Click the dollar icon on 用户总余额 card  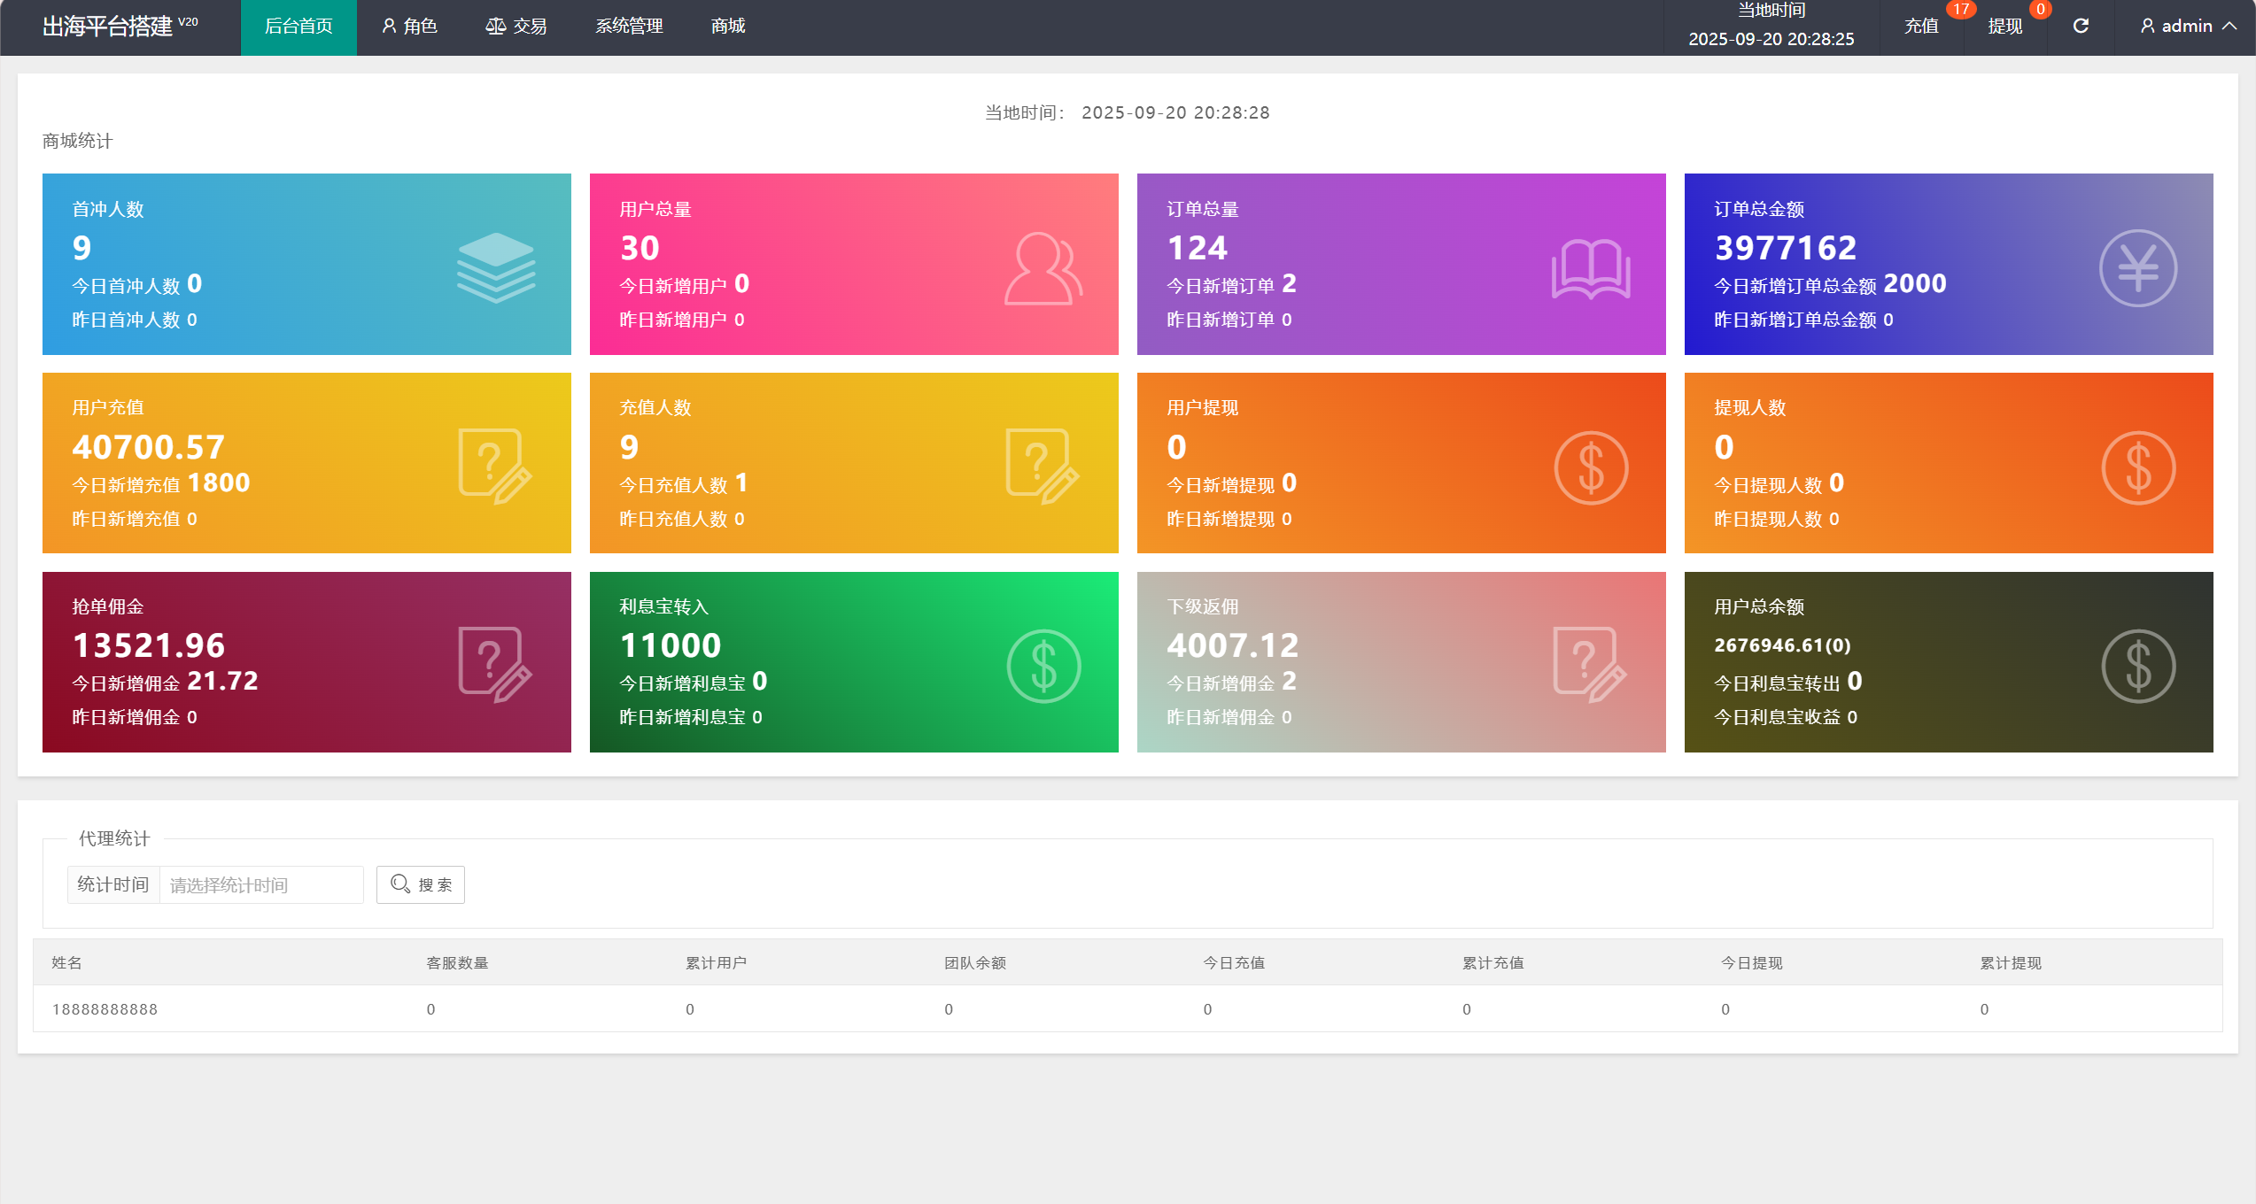2137,666
